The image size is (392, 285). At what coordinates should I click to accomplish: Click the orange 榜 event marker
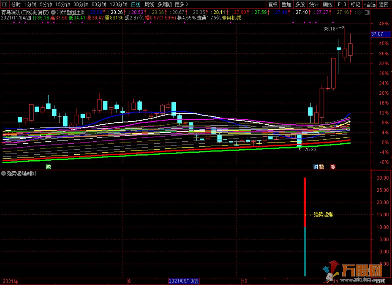pyautogui.click(x=322, y=167)
